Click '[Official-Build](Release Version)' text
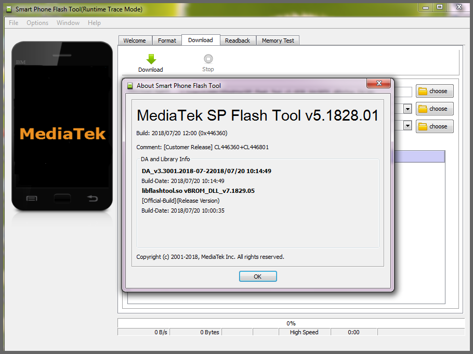The image size is (473, 354). click(181, 201)
